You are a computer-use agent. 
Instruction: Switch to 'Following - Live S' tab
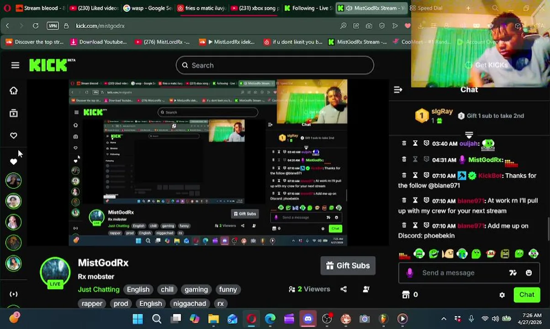click(308, 8)
